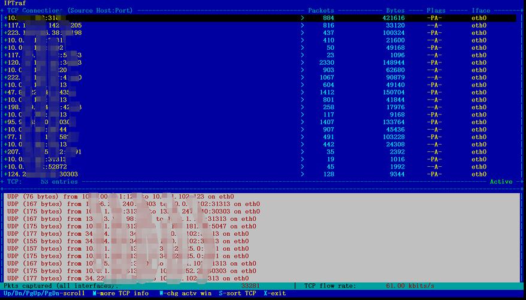
Task: Click the captured packets count 33281
Action: (250, 286)
